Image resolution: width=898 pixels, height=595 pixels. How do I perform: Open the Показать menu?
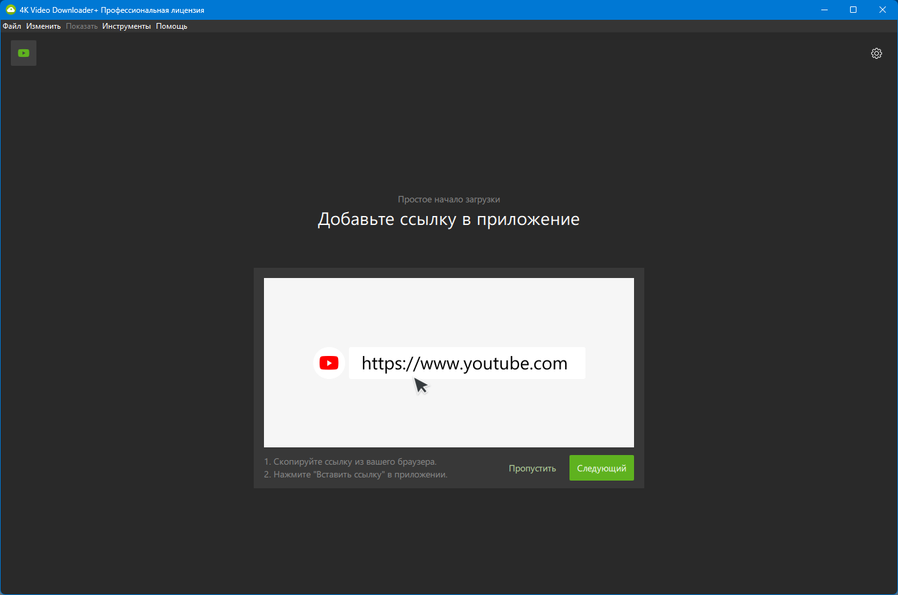point(82,26)
